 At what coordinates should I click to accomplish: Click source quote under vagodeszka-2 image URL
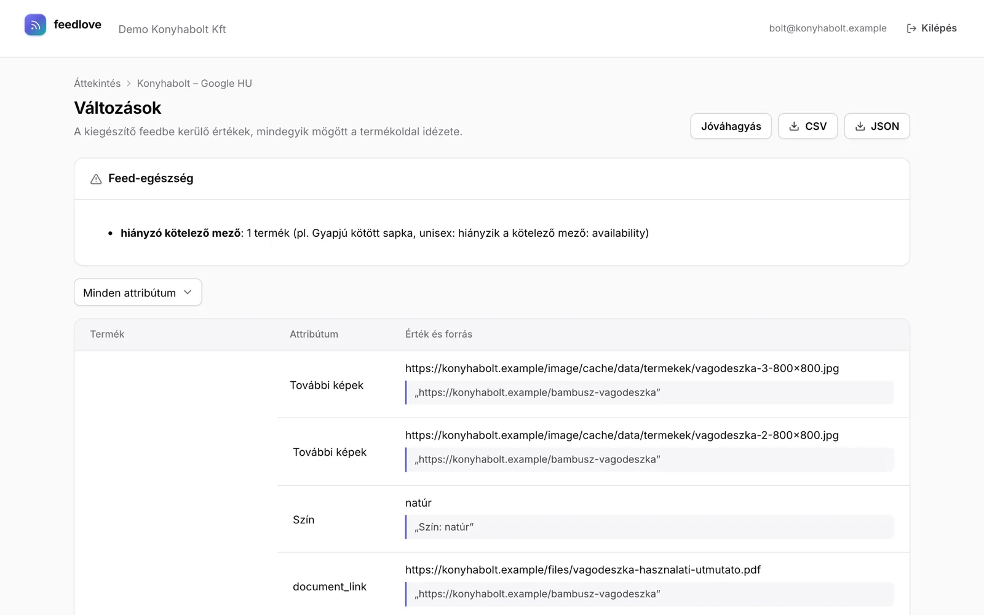click(x=649, y=460)
